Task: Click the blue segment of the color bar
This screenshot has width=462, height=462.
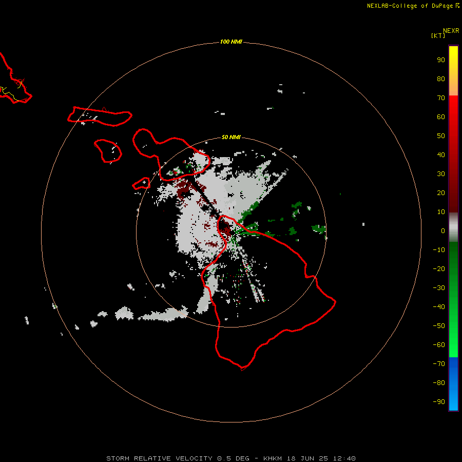Action: (x=453, y=384)
